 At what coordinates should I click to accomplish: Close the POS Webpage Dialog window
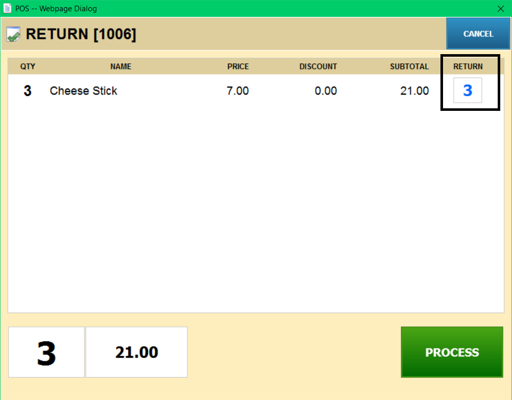501,9
